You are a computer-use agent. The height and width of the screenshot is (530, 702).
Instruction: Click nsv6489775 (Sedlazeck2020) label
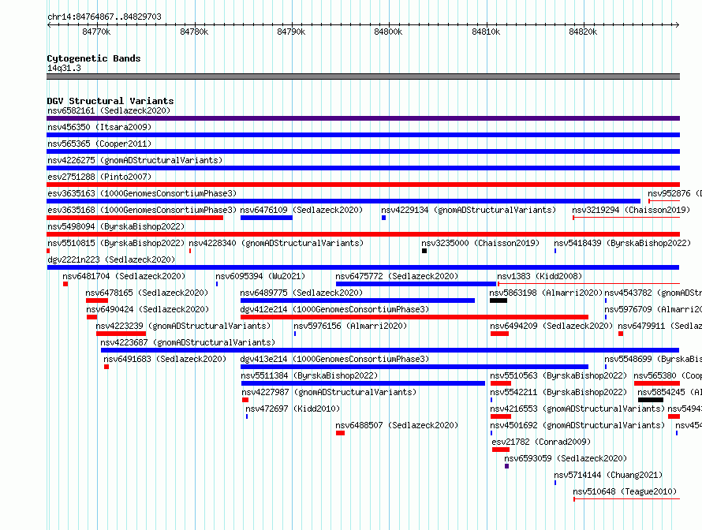pos(301,293)
